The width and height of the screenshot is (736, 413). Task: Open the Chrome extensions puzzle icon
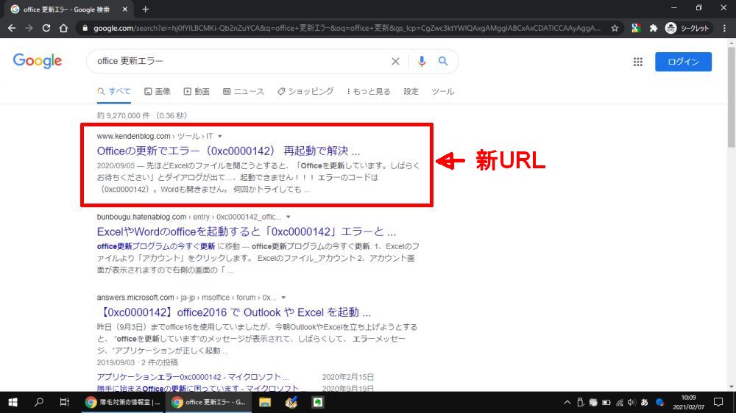coord(653,28)
